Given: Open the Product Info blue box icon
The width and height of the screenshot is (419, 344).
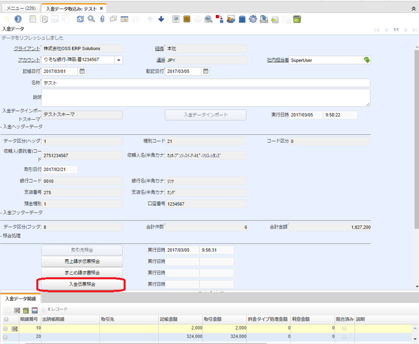Looking at the screenshot, I should [242, 19].
